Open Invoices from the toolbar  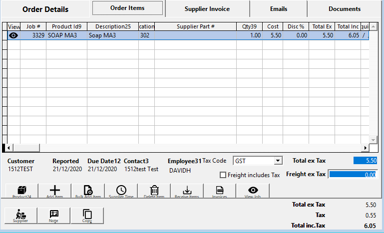(220, 191)
